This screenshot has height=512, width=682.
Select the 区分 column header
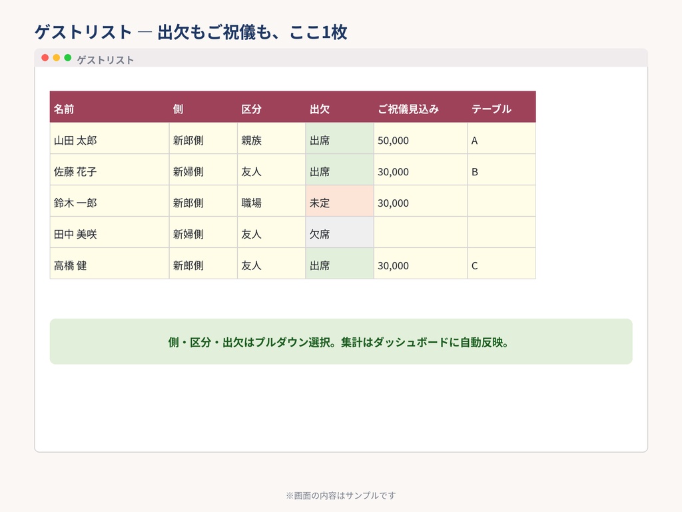pyautogui.click(x=272, y=107)
